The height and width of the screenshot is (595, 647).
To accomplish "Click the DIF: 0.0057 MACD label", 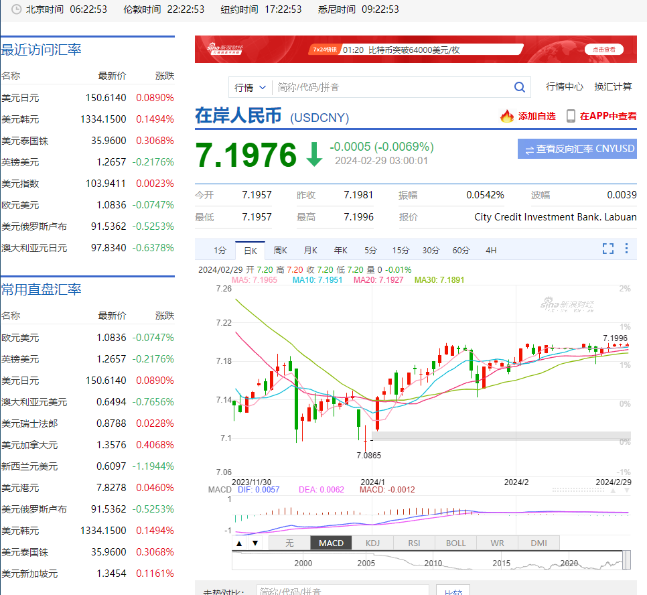I will 259,490.
